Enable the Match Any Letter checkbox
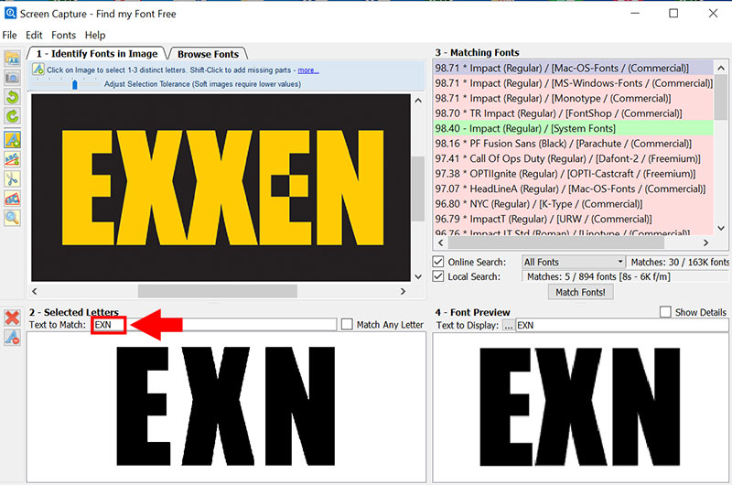 click(347, 324)
